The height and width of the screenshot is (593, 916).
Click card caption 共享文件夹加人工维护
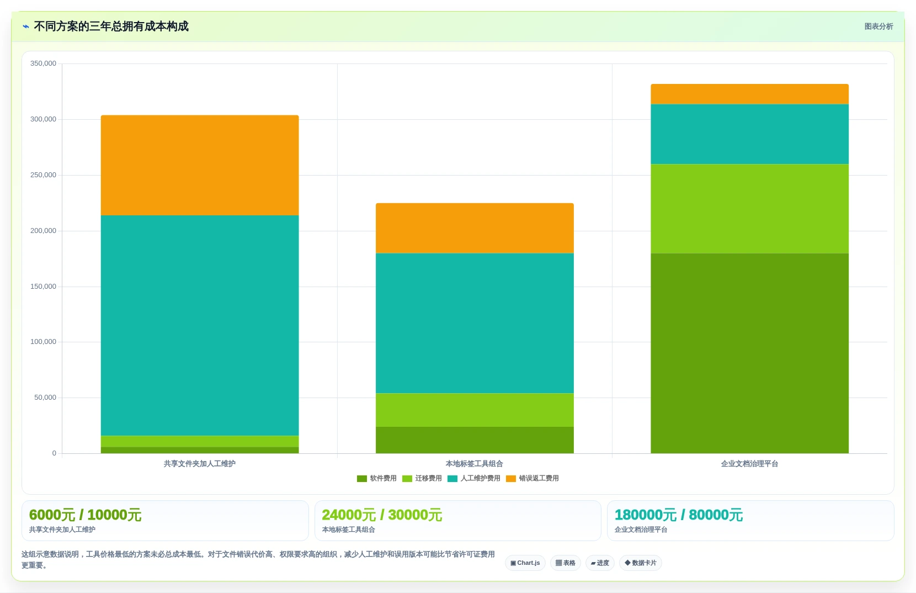pyautogui.click(x=62, y=530)
